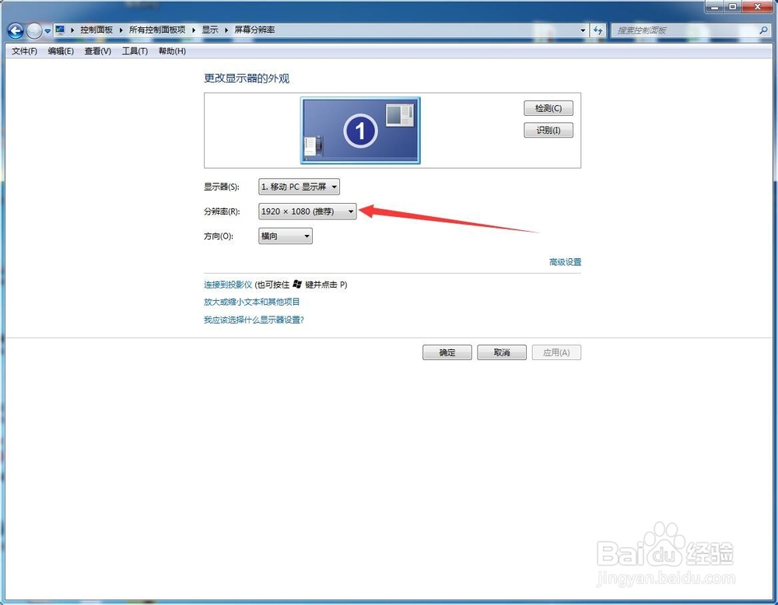Click the 连接到投影仪 projector link

(226, 285)
